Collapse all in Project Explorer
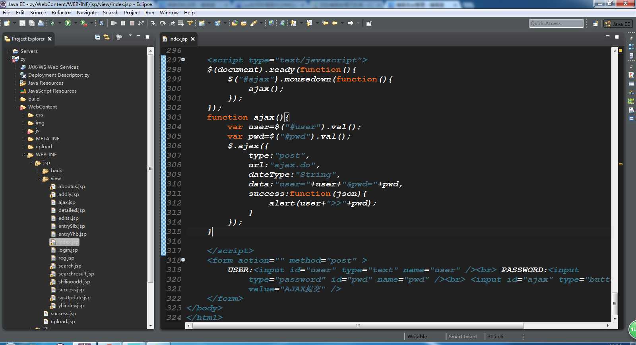 point(97,37)
